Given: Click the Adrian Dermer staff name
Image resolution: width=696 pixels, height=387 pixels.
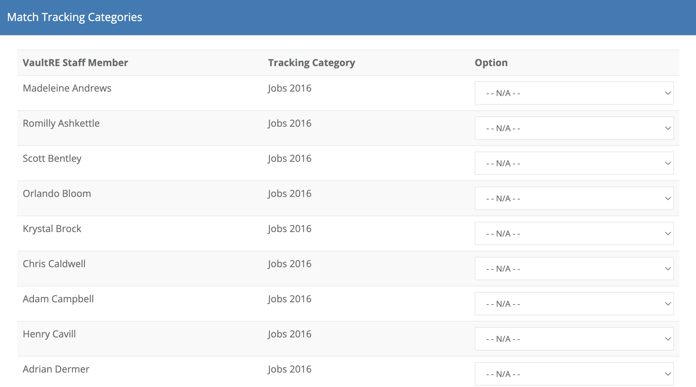Looking at the screenshot, I should pos(56,369).
